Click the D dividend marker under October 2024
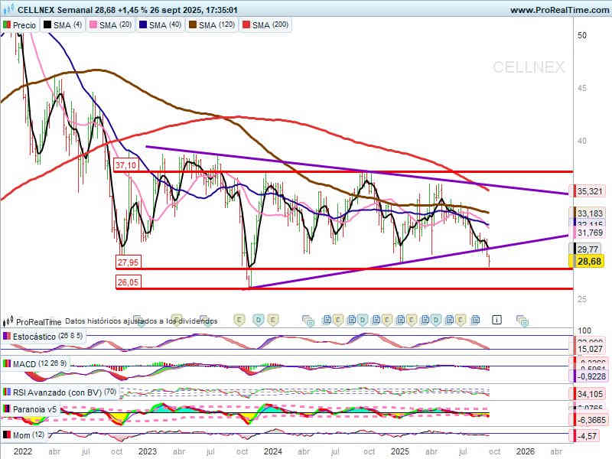 [x=363, y=321]
